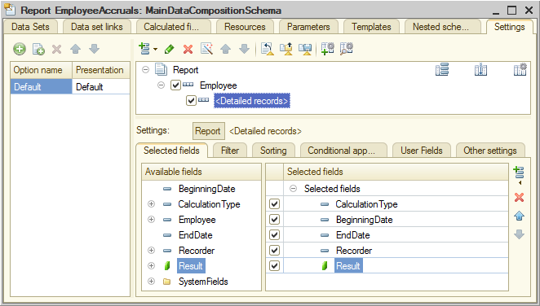Select Default presentation cell
The image size is (540, 306).
coord(101,87)
